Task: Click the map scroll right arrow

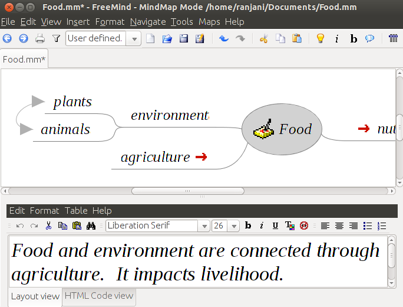Action: point(392,191)
